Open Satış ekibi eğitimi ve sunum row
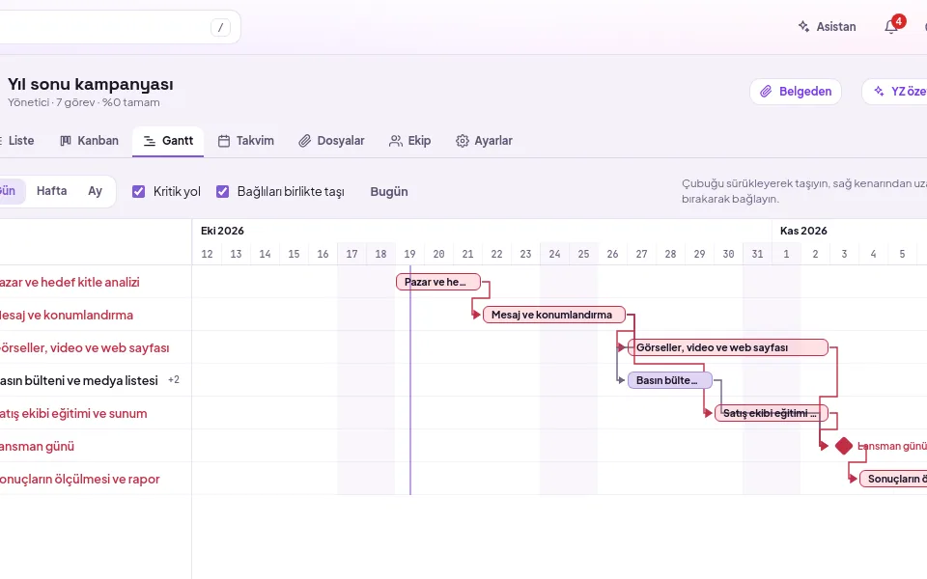This screenshot has width=927, height=579. [73, 413]
